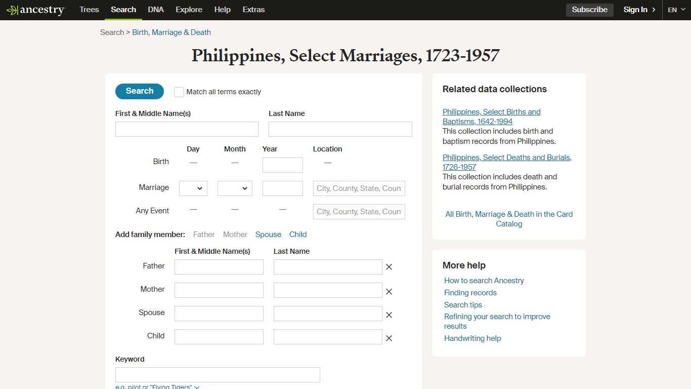This screenshot has height=389, width=691.
Task: Click the page title Philippines, Select Marriages
Action: pos(345,56)
